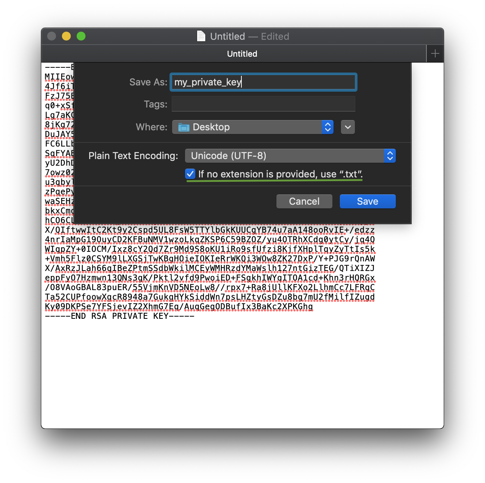Viewport: 485px width, 483px height.
Task: Click the key line starting with X/QIftwwItC2
Action: coord(210,230)
